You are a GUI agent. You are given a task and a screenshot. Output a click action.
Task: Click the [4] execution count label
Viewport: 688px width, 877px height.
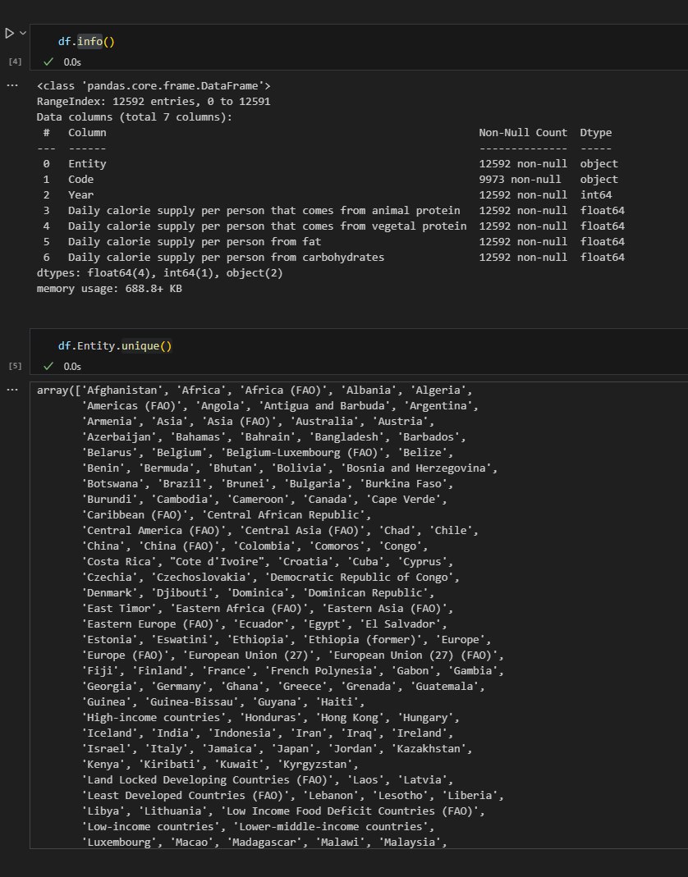tap(15, 62)
